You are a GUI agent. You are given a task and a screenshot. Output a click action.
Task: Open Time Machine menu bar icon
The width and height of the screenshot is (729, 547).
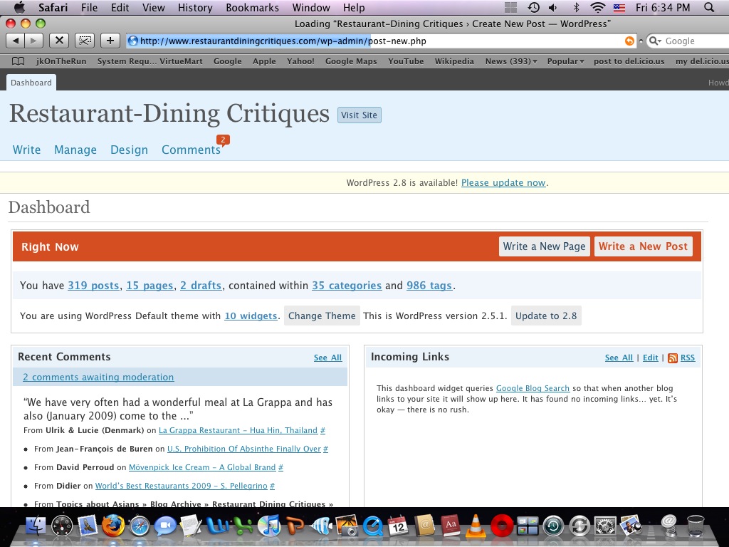[533, 8]
